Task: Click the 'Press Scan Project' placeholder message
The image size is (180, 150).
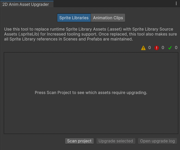Action: pyautogui.click(x=91, y=93)
